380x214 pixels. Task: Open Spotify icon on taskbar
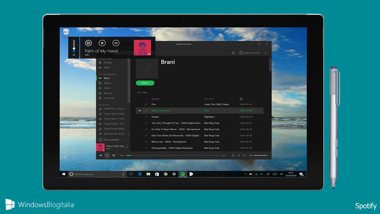tap(183, 174)
